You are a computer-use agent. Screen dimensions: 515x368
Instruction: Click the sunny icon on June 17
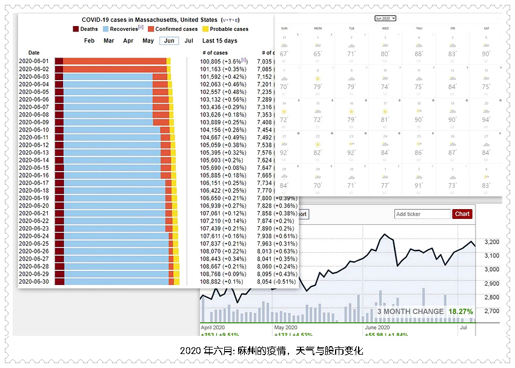click(385, 112)
